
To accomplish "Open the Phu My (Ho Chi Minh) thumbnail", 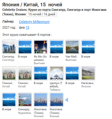I will tap(41, 47).
